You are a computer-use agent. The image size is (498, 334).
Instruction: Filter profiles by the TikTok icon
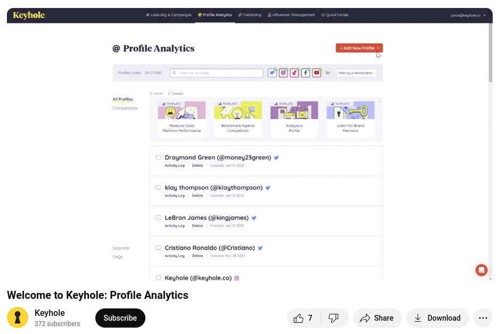[295, 73]
